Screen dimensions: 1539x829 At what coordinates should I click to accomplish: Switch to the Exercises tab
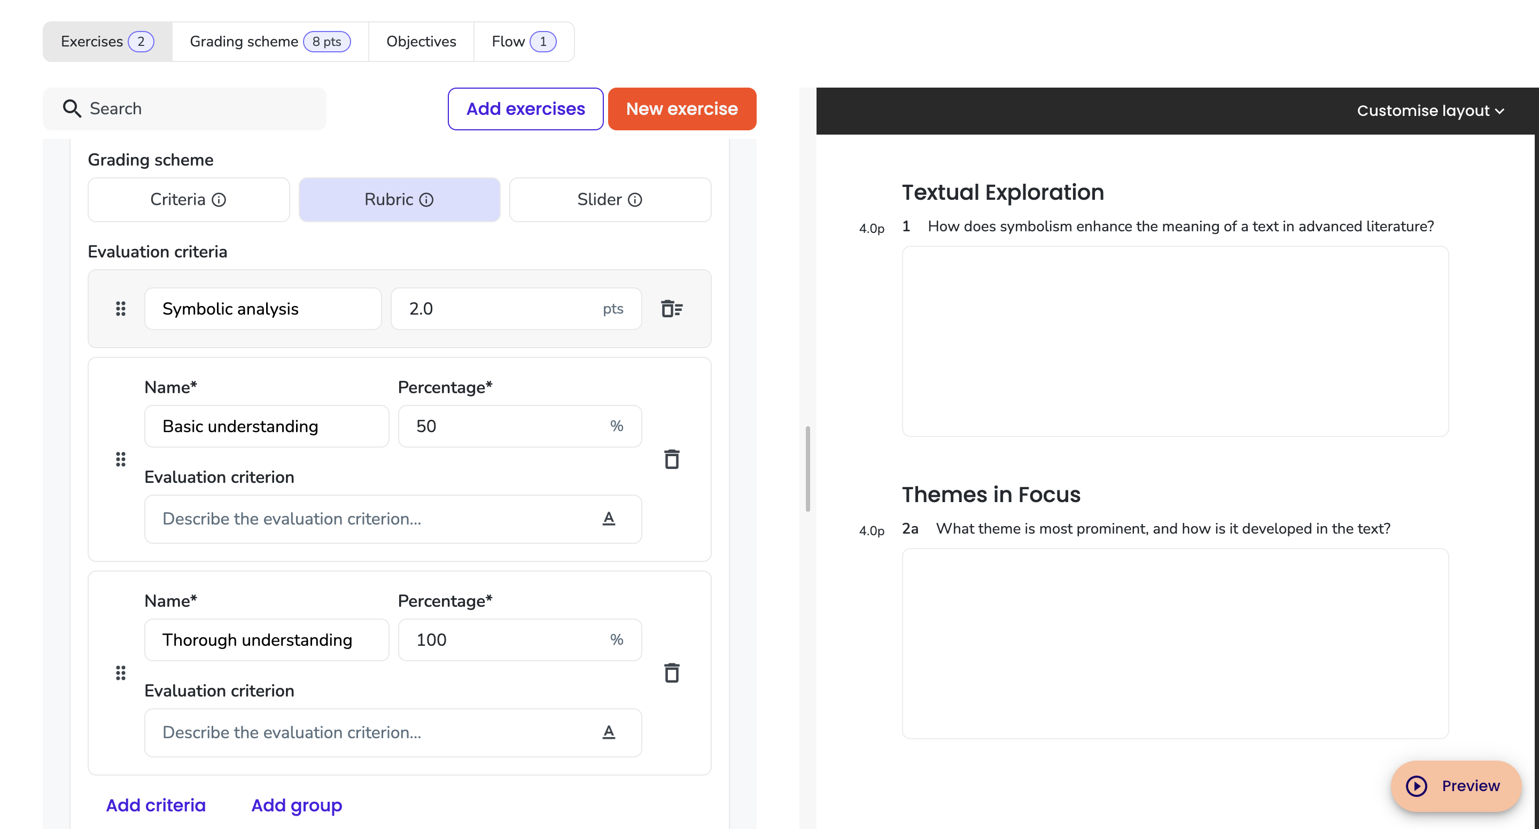(x=107, y=41)
